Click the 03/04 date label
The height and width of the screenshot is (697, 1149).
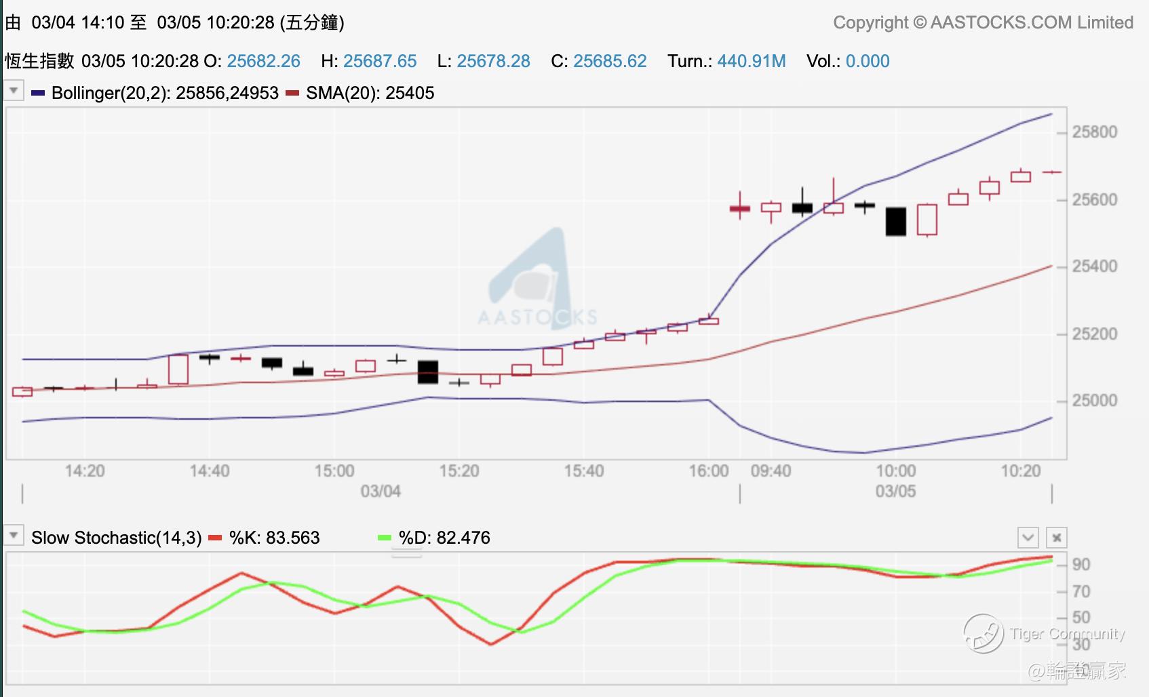(381, 491)
